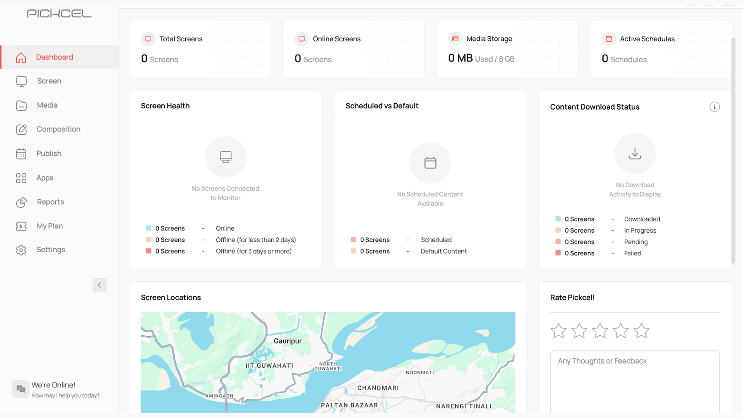Give a five-star rating under Rate Pickcel
This screenshot has width=743, height=418.
[641, 331]
